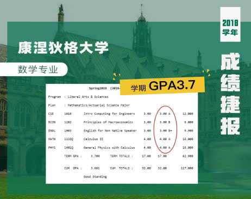Click course number "1401Q"
Screen dimensions: 251x199
click(68, 148)
